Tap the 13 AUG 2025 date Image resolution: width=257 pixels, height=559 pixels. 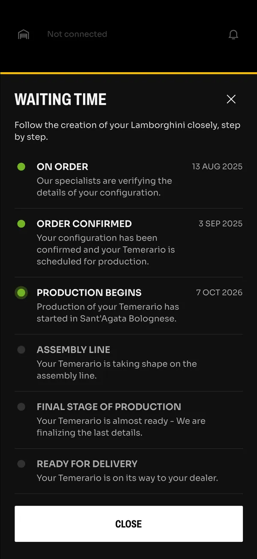(217, 167)
